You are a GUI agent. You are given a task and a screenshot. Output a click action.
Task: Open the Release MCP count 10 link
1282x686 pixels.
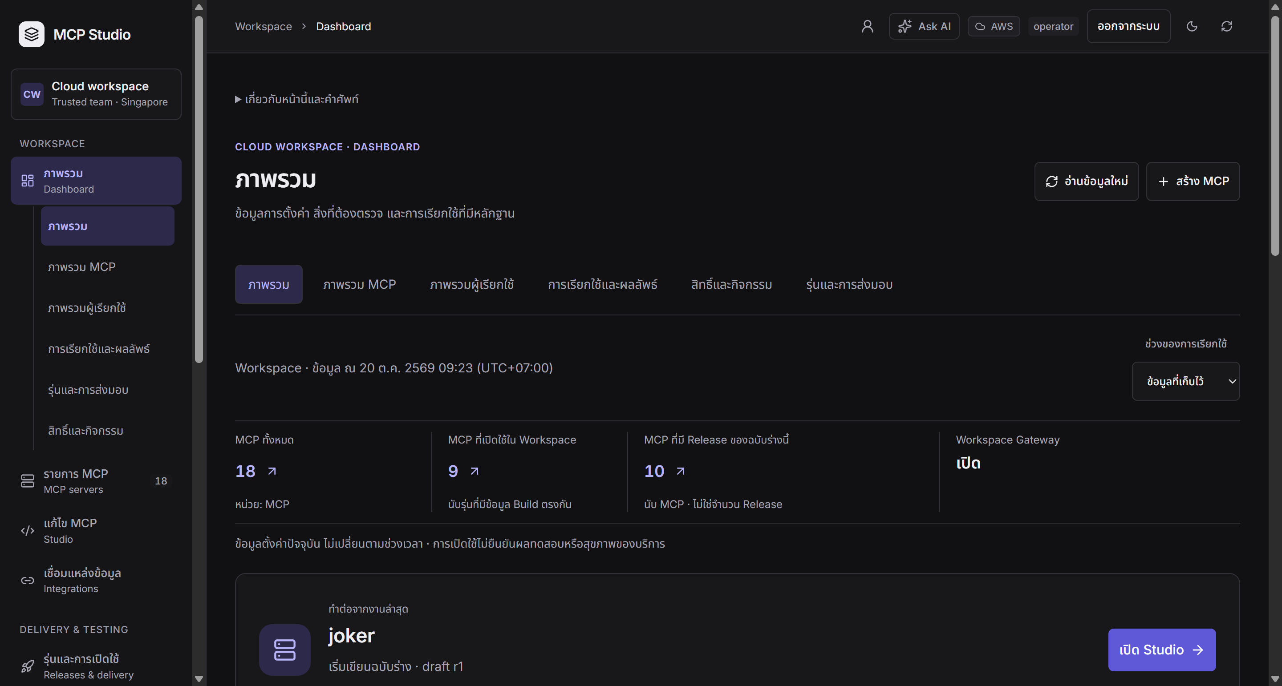(x=665, y=471)
